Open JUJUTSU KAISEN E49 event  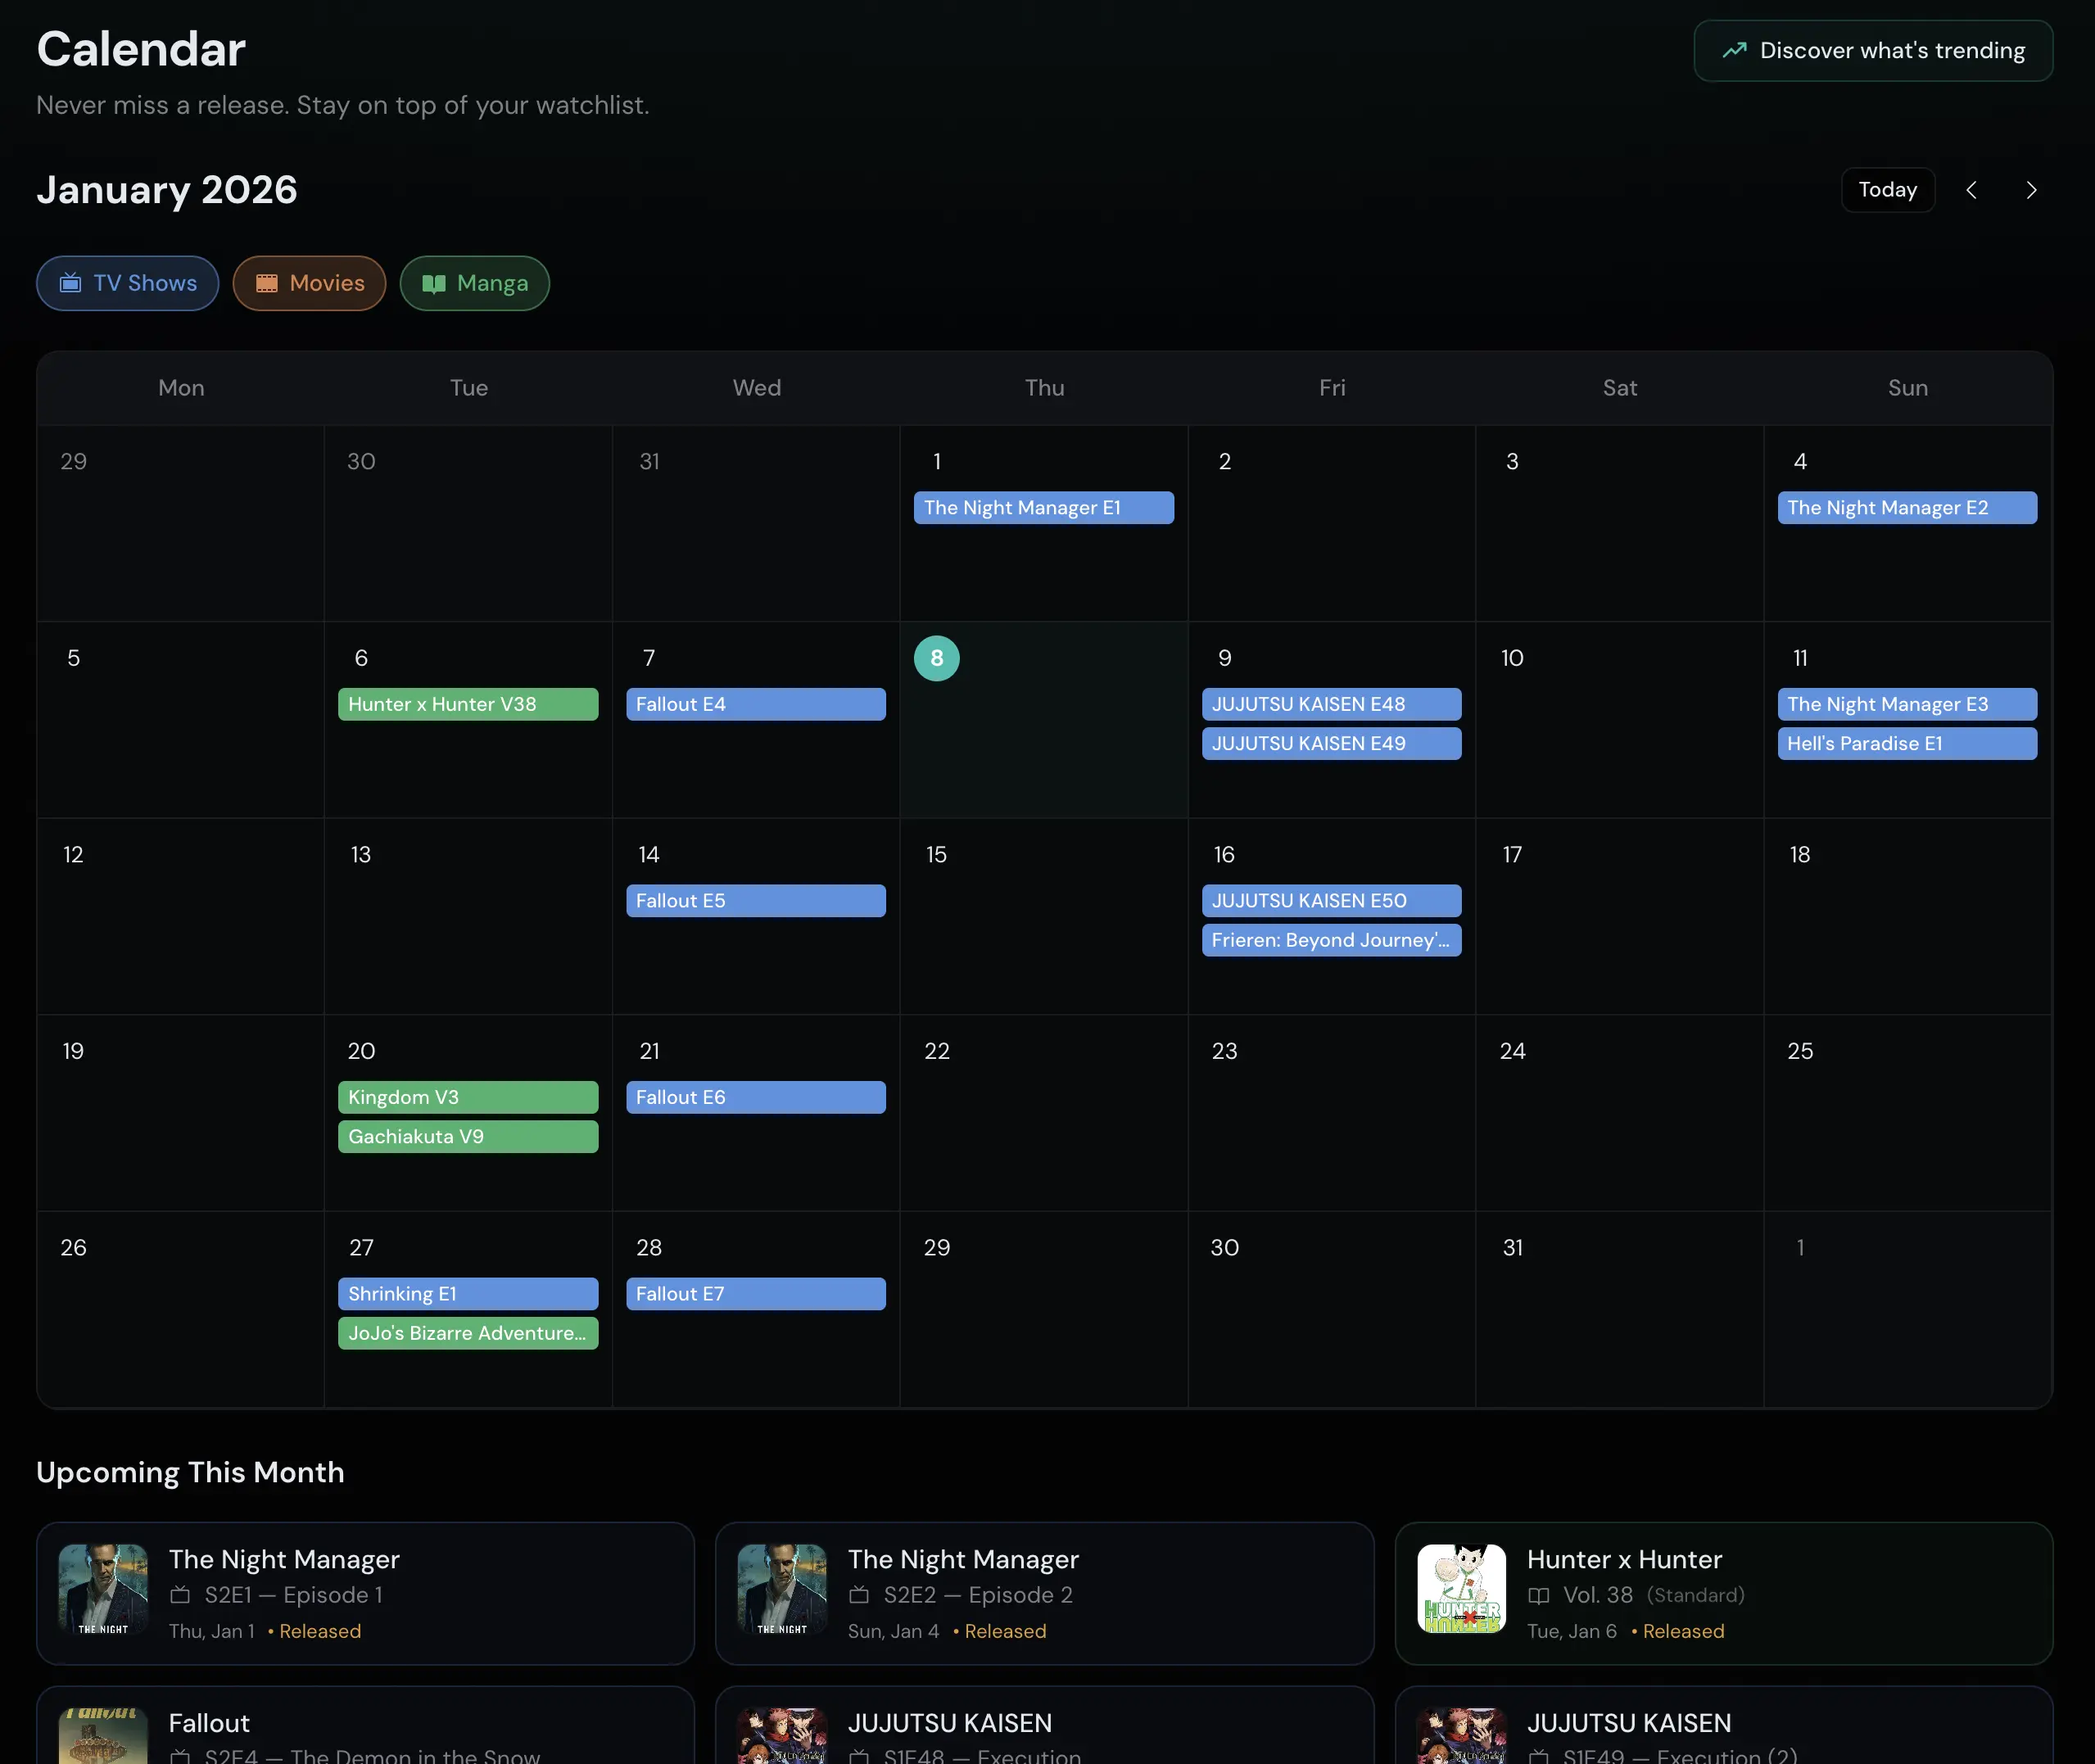(1331, 743)
